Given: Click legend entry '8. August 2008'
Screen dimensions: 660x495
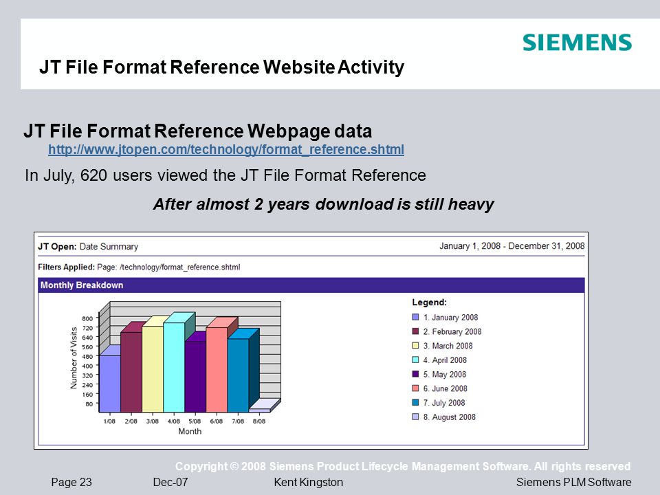Looking at the screenshot, I should [449, 417].
